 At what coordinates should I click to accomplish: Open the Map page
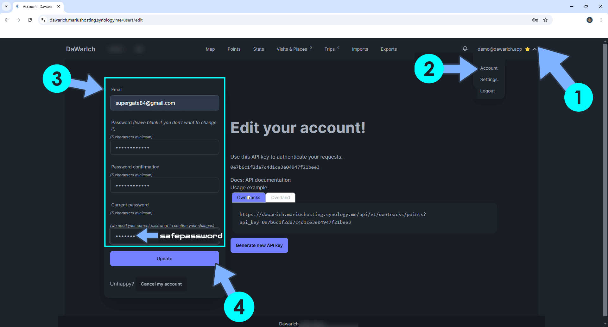click(x=210, y=49)
